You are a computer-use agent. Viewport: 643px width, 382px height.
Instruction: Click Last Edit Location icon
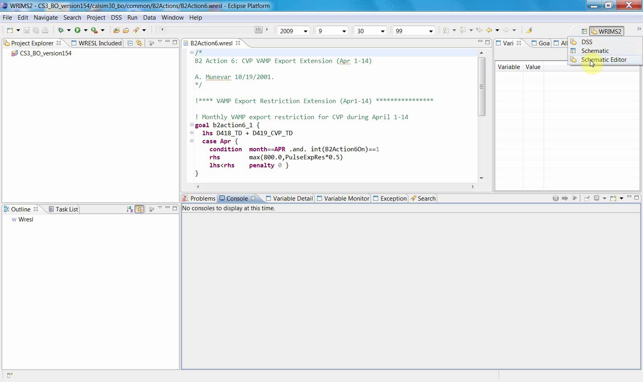click(479, 30)
